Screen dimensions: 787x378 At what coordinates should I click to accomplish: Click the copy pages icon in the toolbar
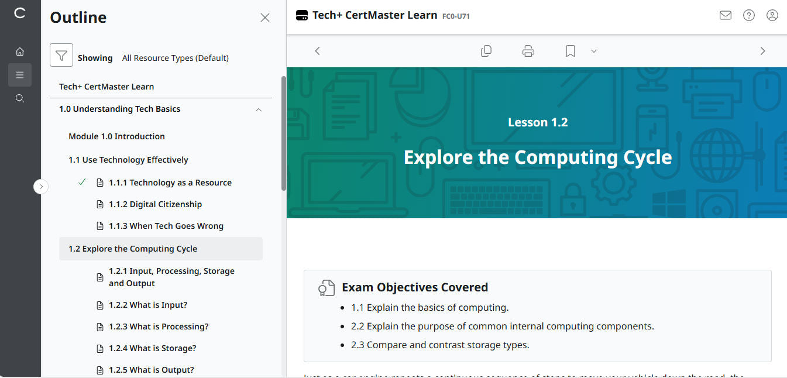[486, 51]
